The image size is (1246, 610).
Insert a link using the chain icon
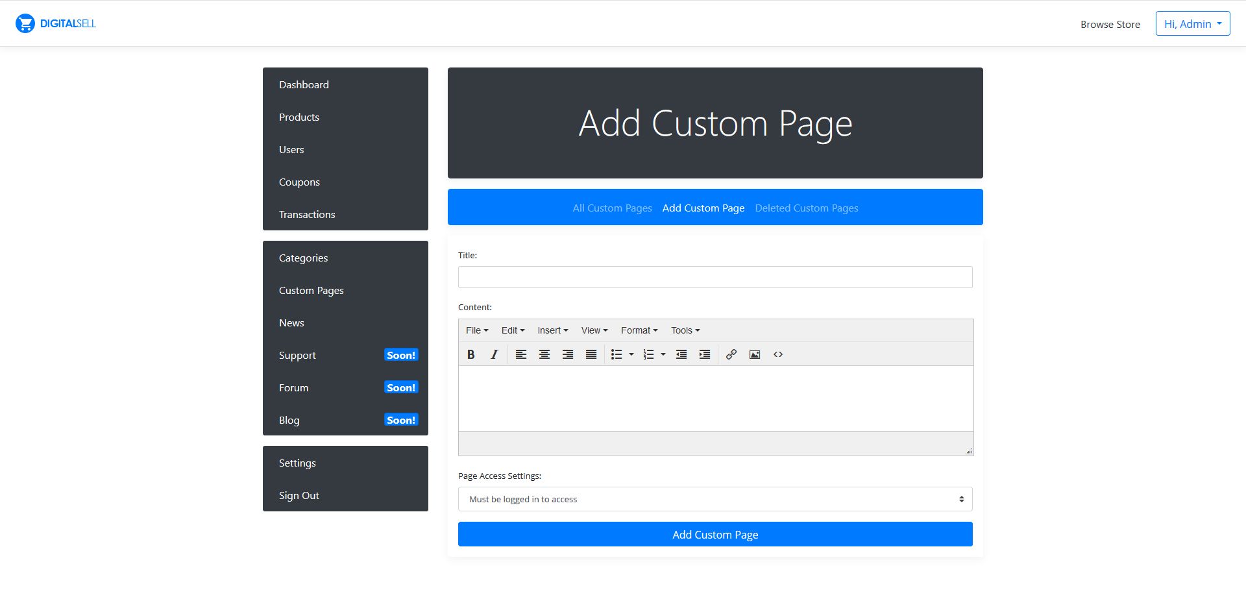tap(731, 354)
